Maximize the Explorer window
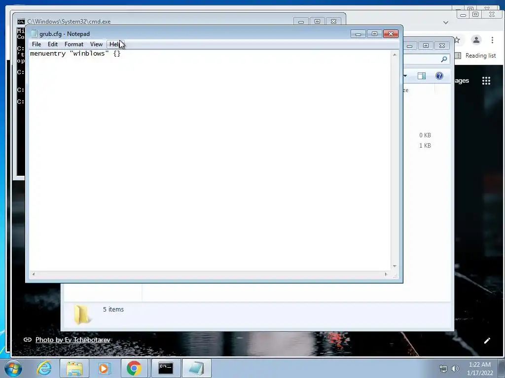 point(426,46)
